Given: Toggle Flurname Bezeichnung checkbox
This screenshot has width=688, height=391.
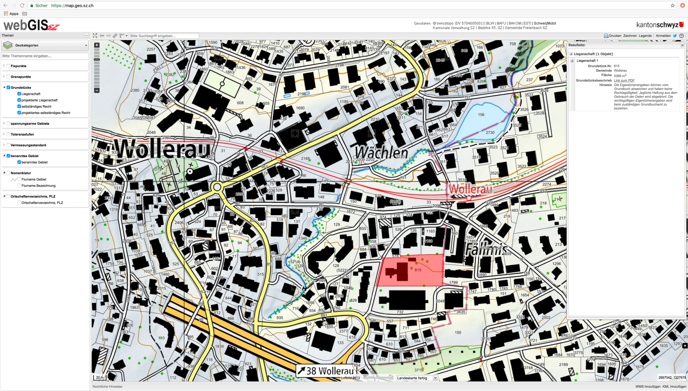Looking at the screenshot, I should pos(19,186).
